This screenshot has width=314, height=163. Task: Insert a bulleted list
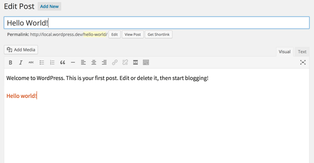click(x=42, y=63)
